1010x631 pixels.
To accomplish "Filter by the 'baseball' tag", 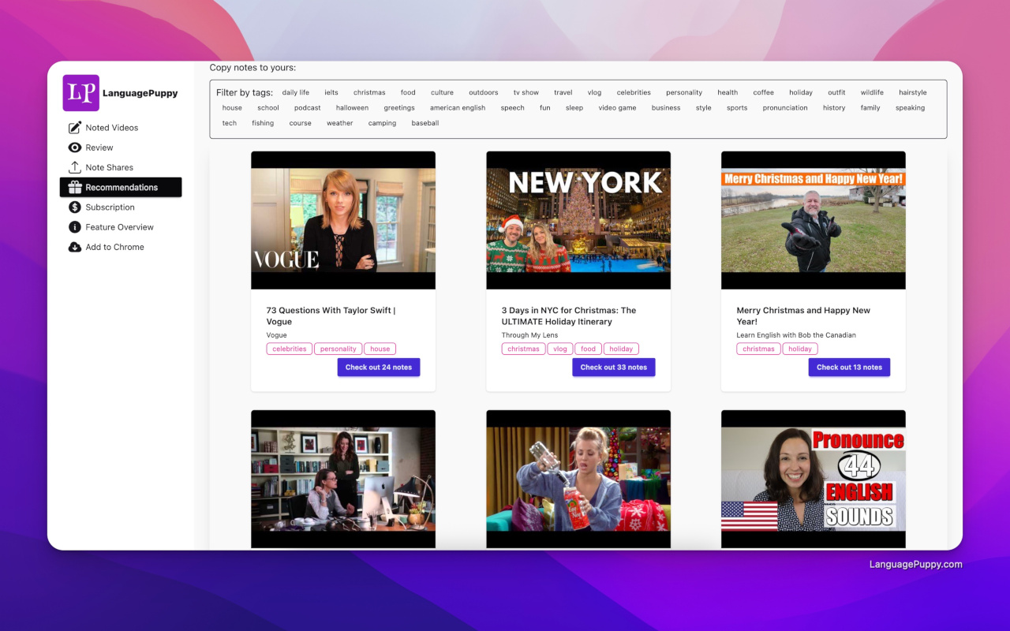I will point(425,123).
